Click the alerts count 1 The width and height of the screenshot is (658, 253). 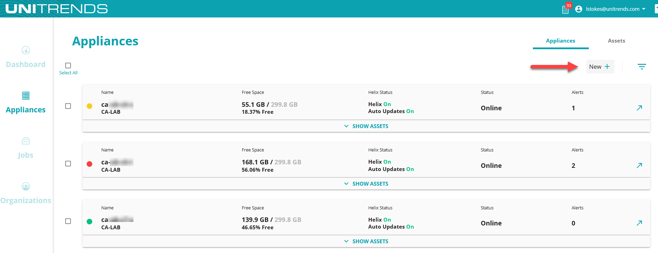pyautogui.click(x=573, y=108)
